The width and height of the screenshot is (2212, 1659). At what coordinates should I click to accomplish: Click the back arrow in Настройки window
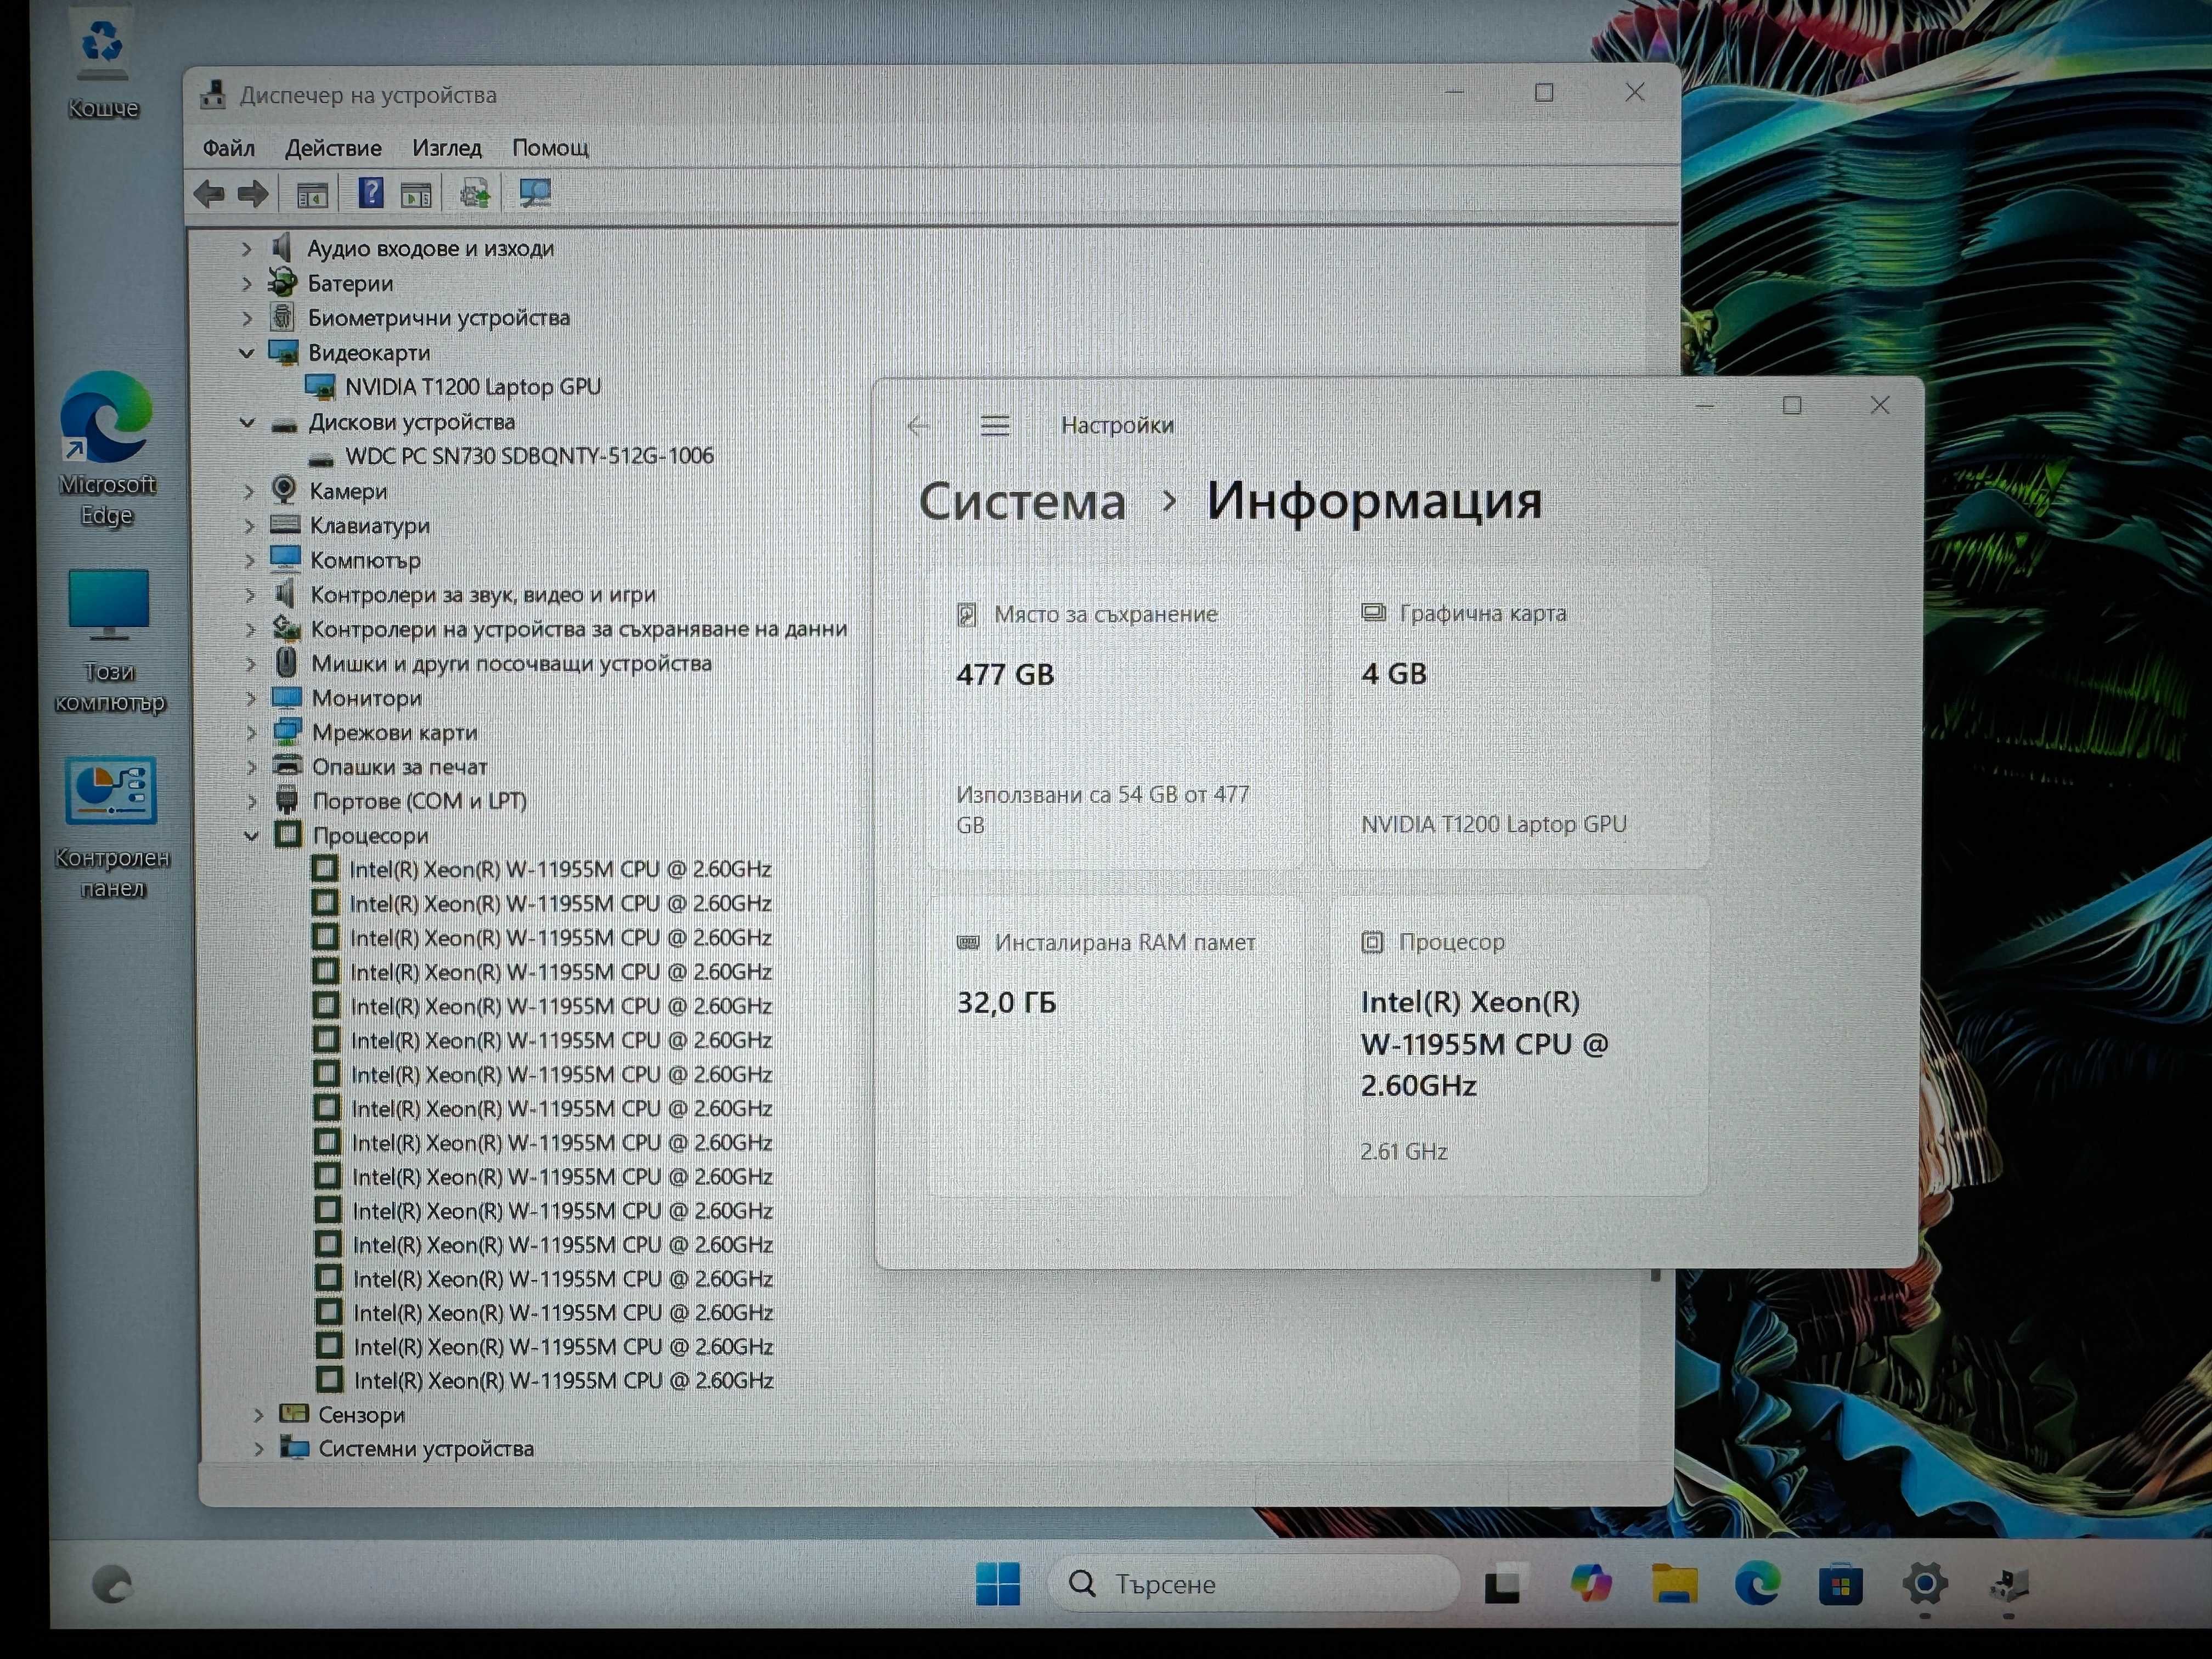pos(918,426)
